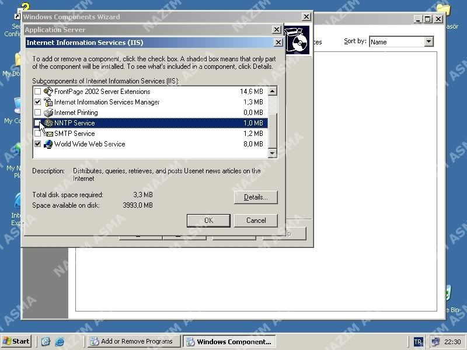Switch to Add or Remove Programs taskbar button
Image resolution: width=467 pixels, height=350 pixels.
134,341
